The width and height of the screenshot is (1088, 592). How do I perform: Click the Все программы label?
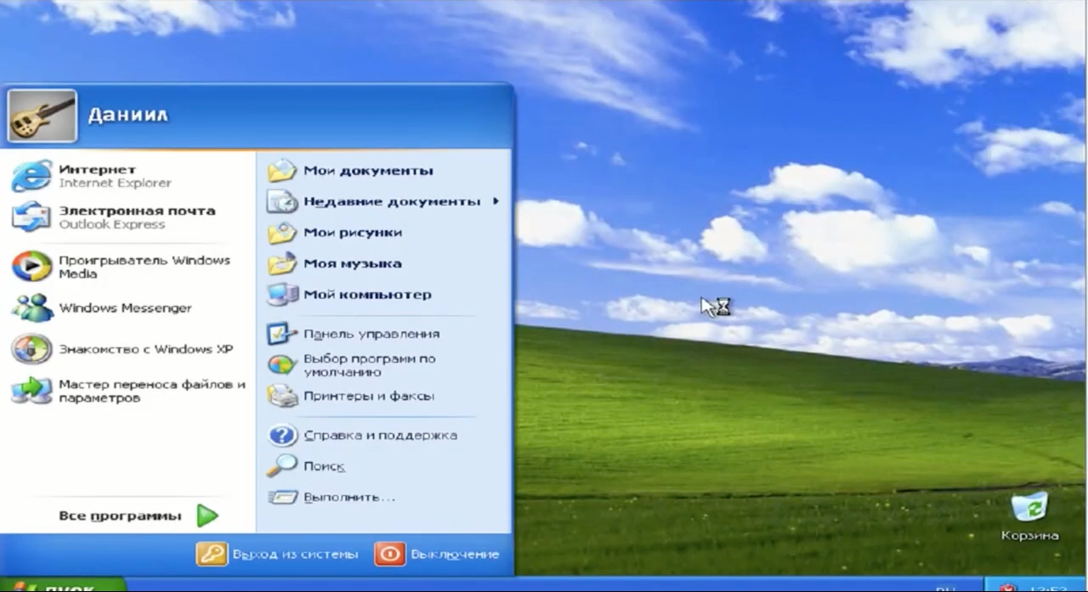pyautogui.click(x=120, y=516)
